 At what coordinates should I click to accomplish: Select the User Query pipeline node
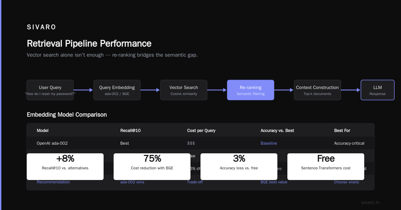pyautogui.click(x=50, y=90)
